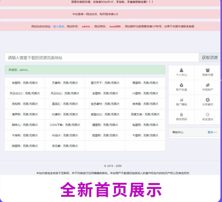Click the 推广赚钱 label text
The image size is (222, 202).
click(x=181, y=104)
